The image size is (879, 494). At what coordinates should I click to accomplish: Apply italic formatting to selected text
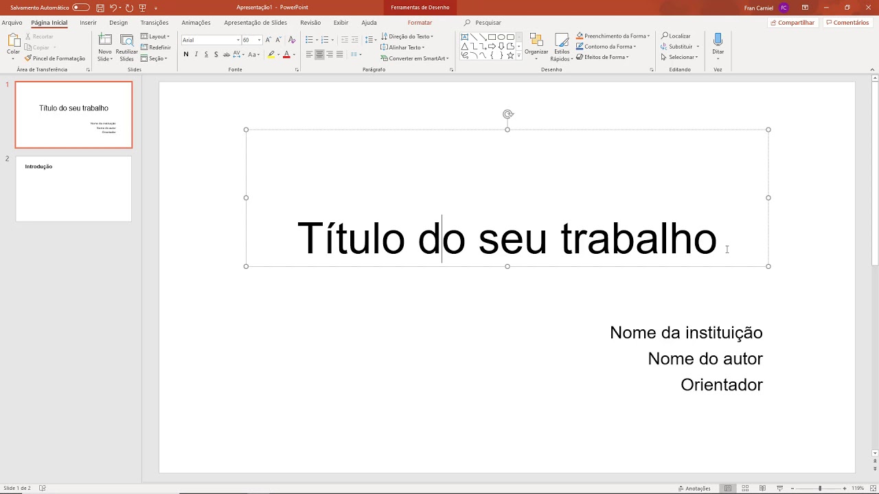(196, 54)
